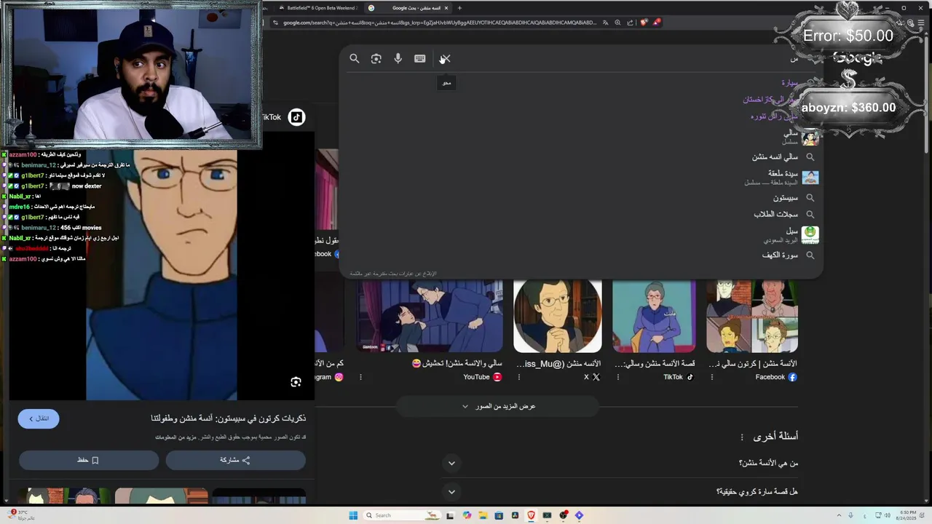Open the TikTok result image thumbnail

click(x=654, y=317)
